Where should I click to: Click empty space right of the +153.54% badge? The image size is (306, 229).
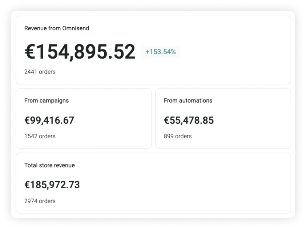[x=233, y=52]
